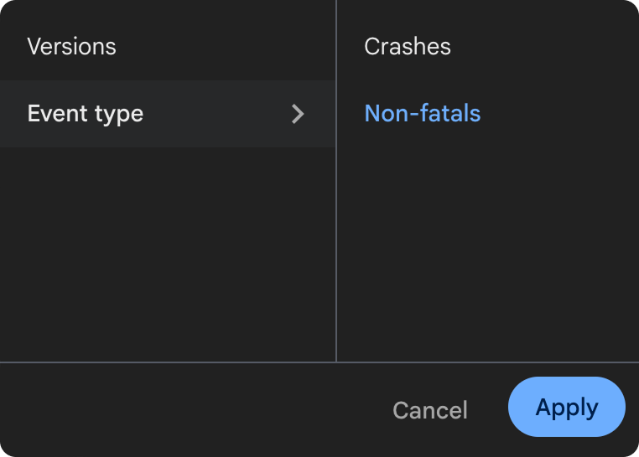Image resolution: width=639 pixels, height=457 pixels.
Task: Show the Versions filter options
Action: pos(72,46)
